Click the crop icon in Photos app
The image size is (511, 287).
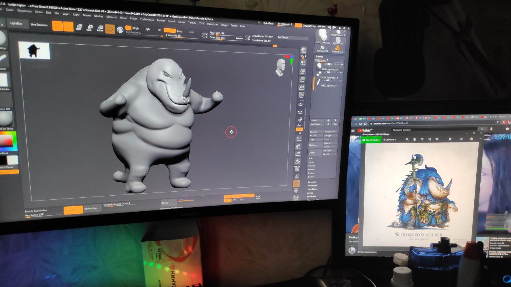[437, 139]
